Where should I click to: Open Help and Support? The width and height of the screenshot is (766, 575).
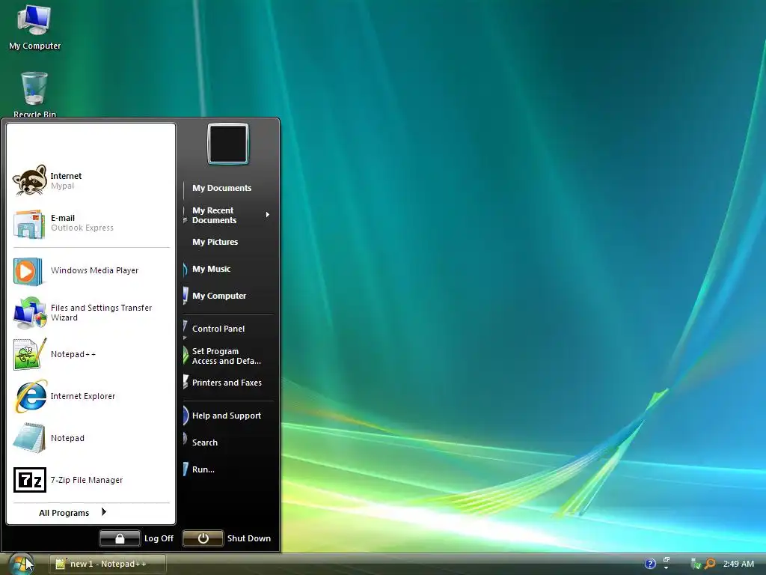pyautogui.click(x=228, y=416)
